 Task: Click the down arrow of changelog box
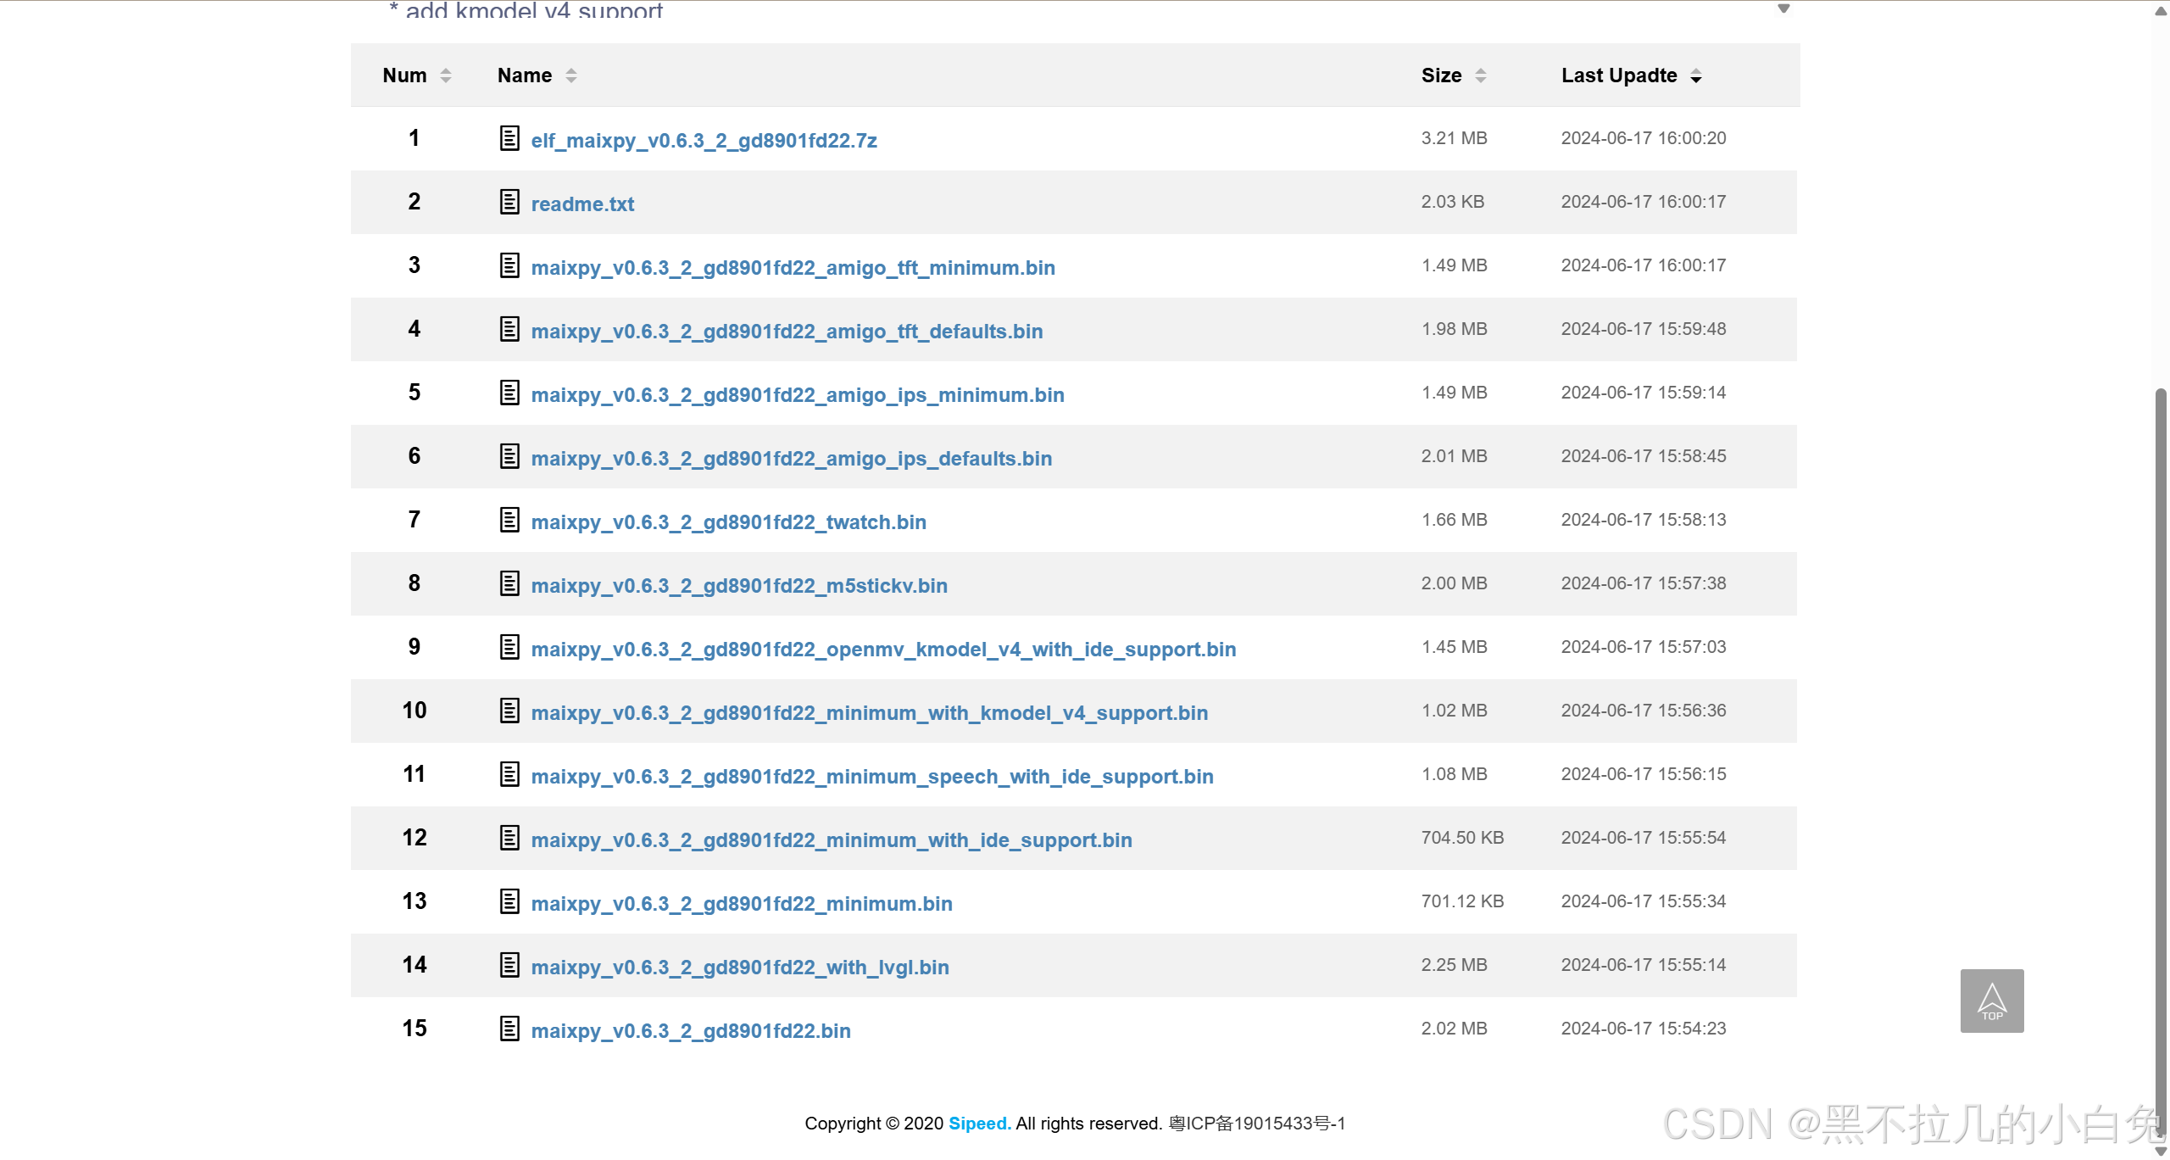[1783, 8]
